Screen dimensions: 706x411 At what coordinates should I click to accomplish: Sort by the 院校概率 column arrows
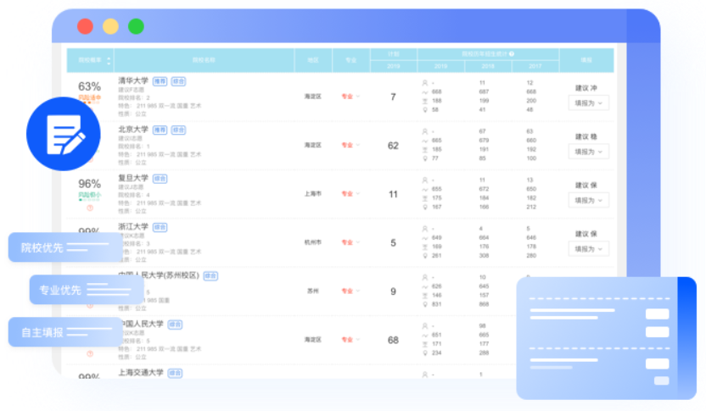(109, 60)
